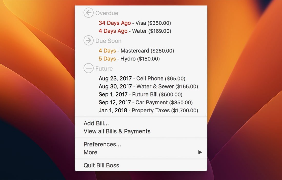Select the Water & Sewer bill entry

pyautogui.click(x=148, y=87)
